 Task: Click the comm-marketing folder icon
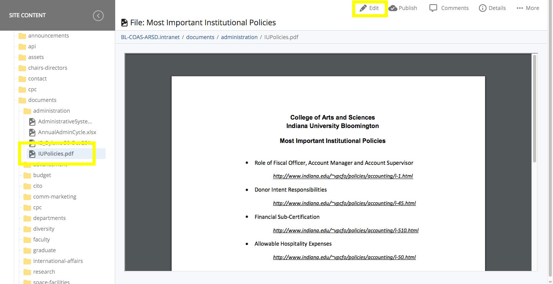(x=27, y=197)
